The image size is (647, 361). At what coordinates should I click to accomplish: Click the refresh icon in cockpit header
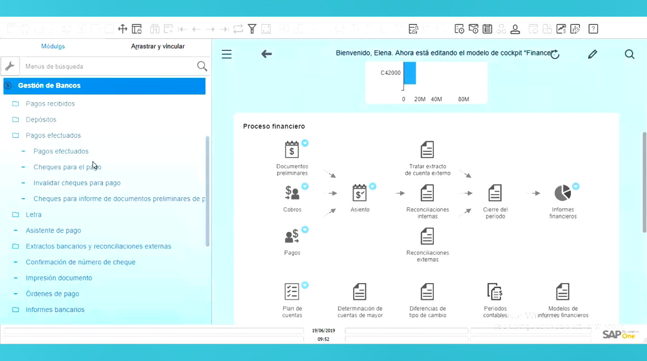point(555,54)
